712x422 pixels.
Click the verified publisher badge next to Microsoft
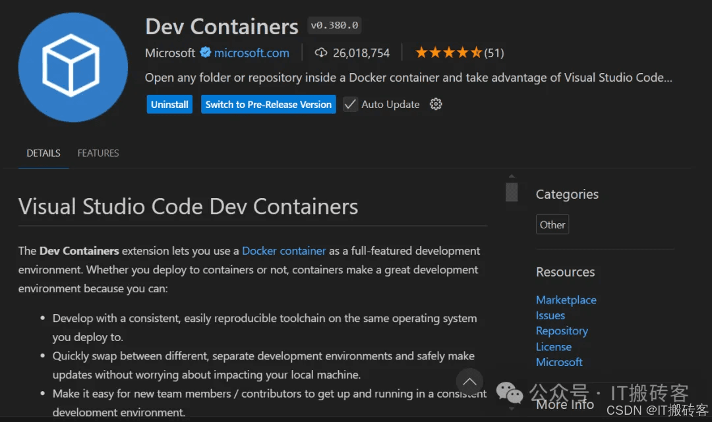(x=205, y=53)
